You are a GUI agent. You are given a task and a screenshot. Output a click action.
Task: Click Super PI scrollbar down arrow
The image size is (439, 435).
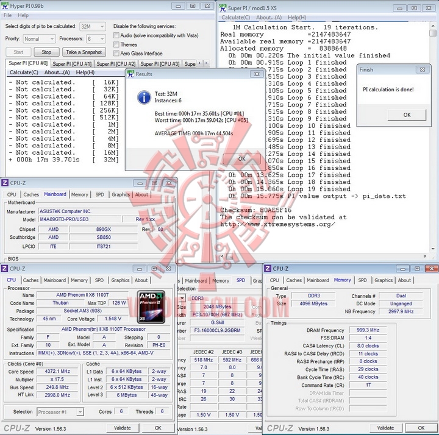(x=433, y=249)
